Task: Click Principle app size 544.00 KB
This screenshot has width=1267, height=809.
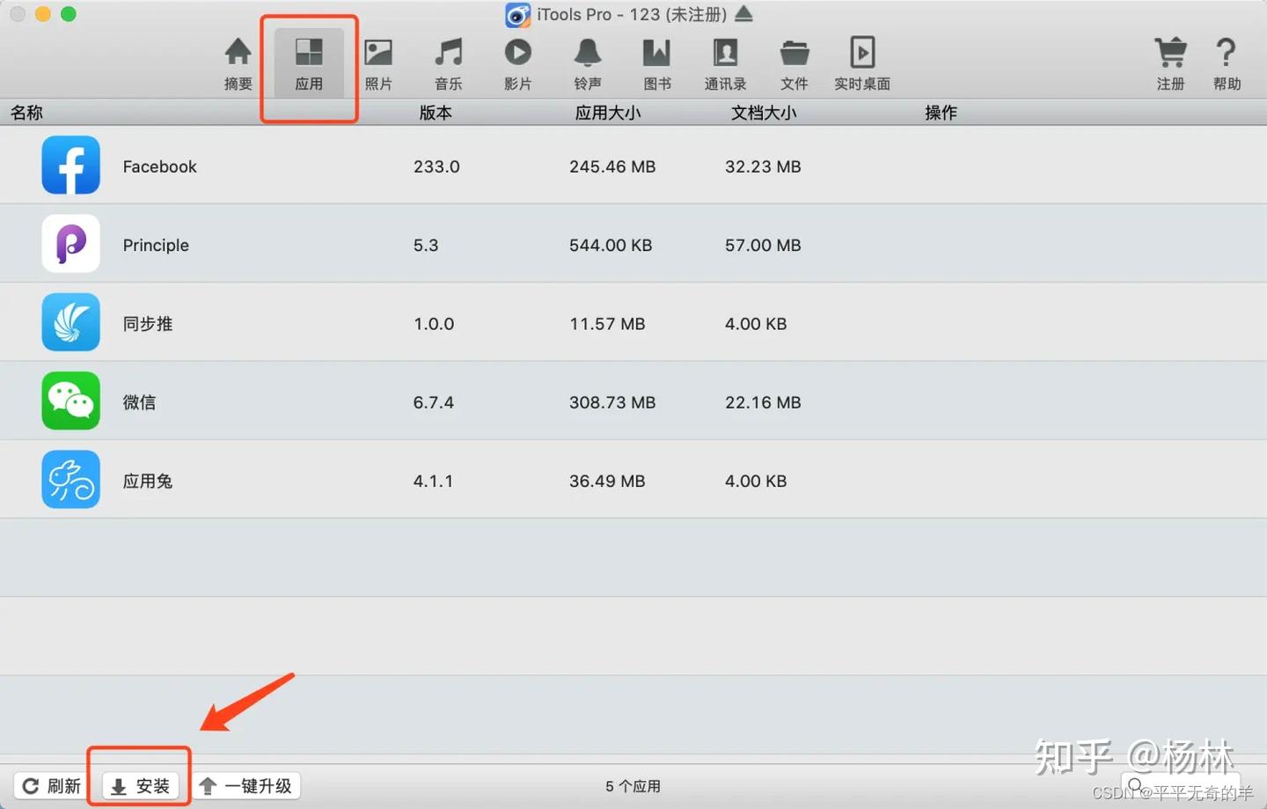Action: coord(611,245)
